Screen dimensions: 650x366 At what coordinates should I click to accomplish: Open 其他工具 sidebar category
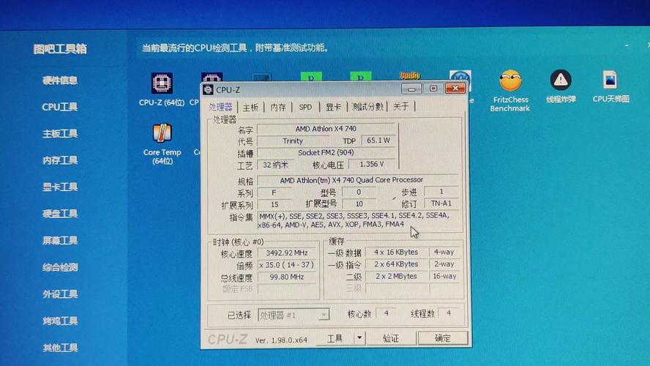(60, 348)
